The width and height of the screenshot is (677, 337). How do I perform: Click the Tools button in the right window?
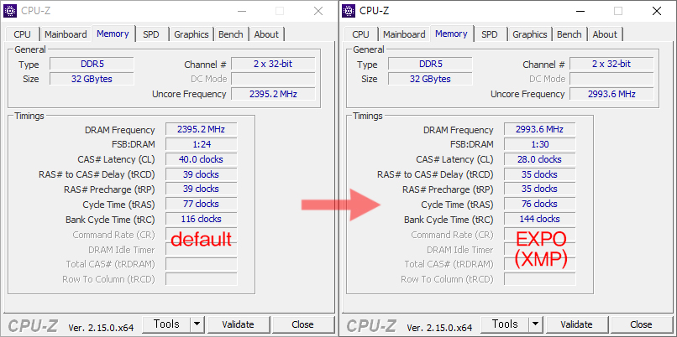pos(505,324)
